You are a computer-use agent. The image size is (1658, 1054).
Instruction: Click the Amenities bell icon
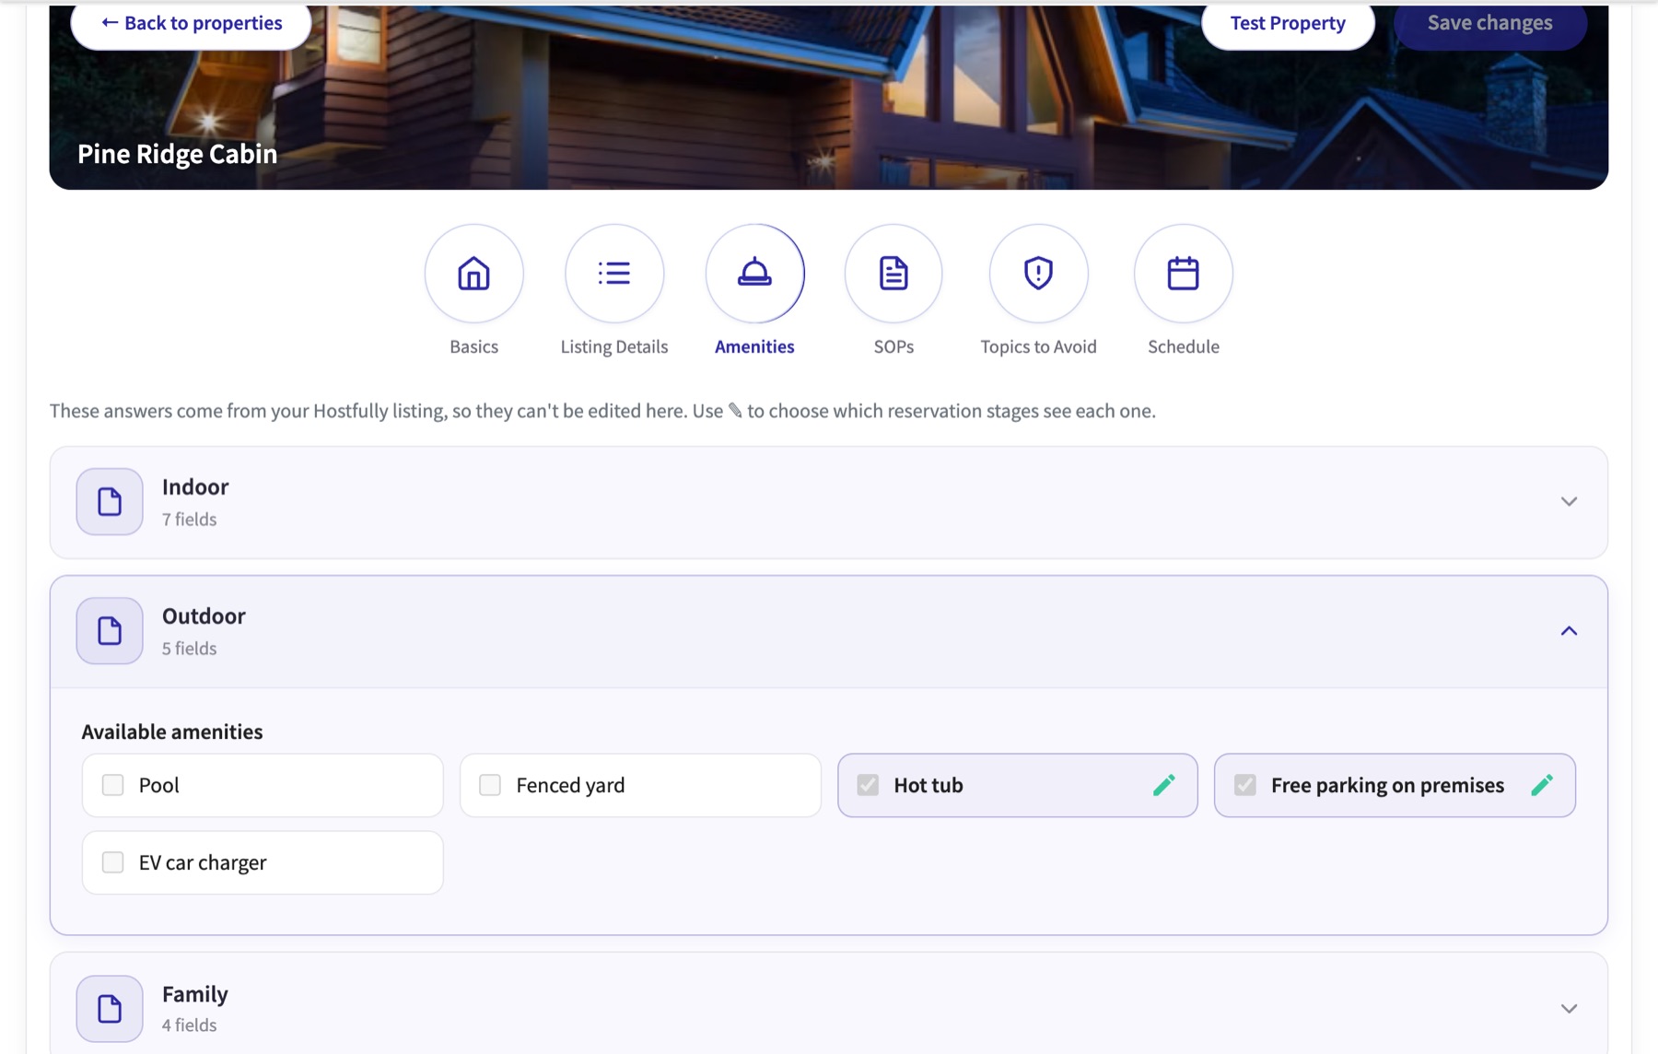pyautogui.click(x=754, y=274)
